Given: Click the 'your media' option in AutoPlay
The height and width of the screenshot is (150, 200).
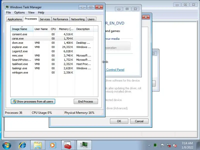Looking at the screenshot, I should pyautogui.click(x=112, y=39).
